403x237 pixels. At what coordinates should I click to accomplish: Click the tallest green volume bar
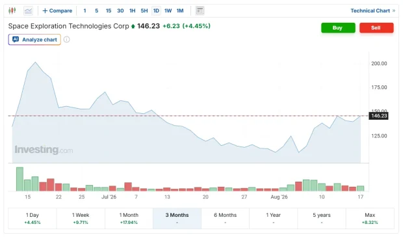(19, 179)
